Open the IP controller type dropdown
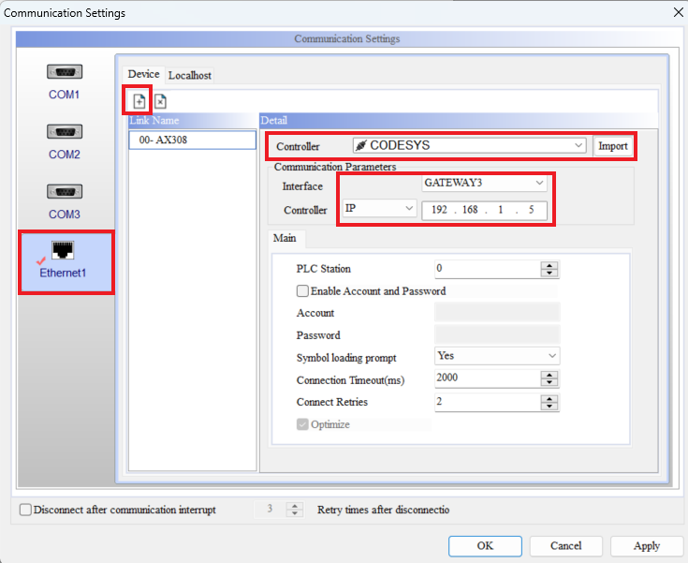 click(410, 209)
